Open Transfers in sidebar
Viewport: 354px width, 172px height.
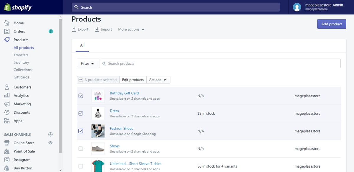click(x=21, y=55)
